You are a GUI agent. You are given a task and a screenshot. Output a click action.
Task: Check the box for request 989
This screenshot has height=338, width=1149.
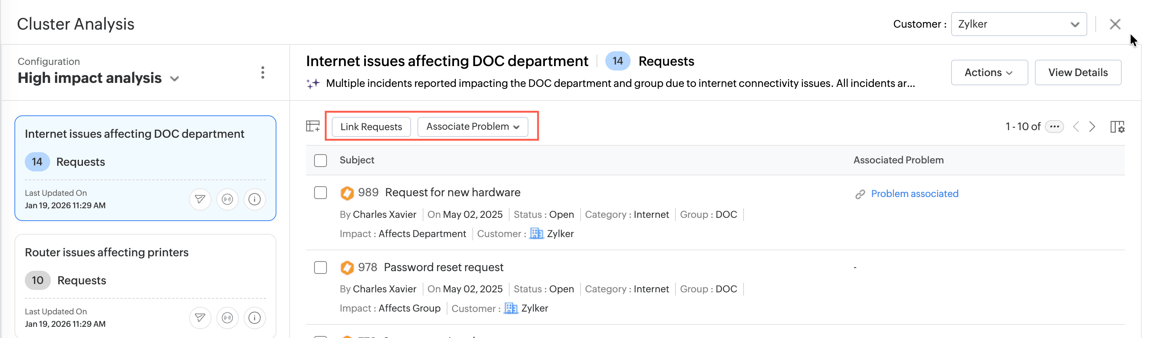point(320,193)
